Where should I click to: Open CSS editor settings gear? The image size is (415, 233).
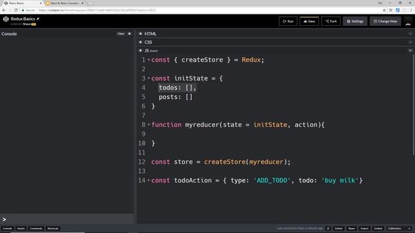point(141,42)
